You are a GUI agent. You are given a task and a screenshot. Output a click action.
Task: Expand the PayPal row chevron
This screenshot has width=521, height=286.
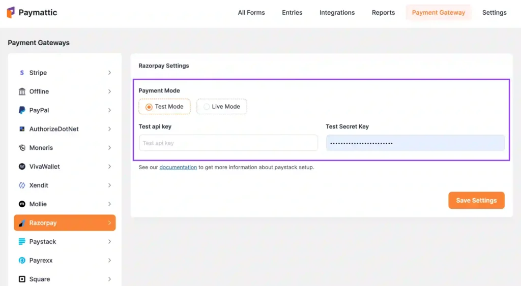click(x=109, y=110)
